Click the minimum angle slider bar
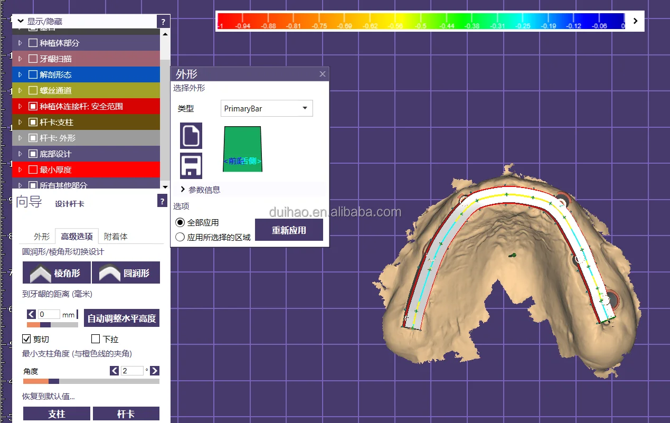This screenshot has height=423, width=670. tap(91, 381)
